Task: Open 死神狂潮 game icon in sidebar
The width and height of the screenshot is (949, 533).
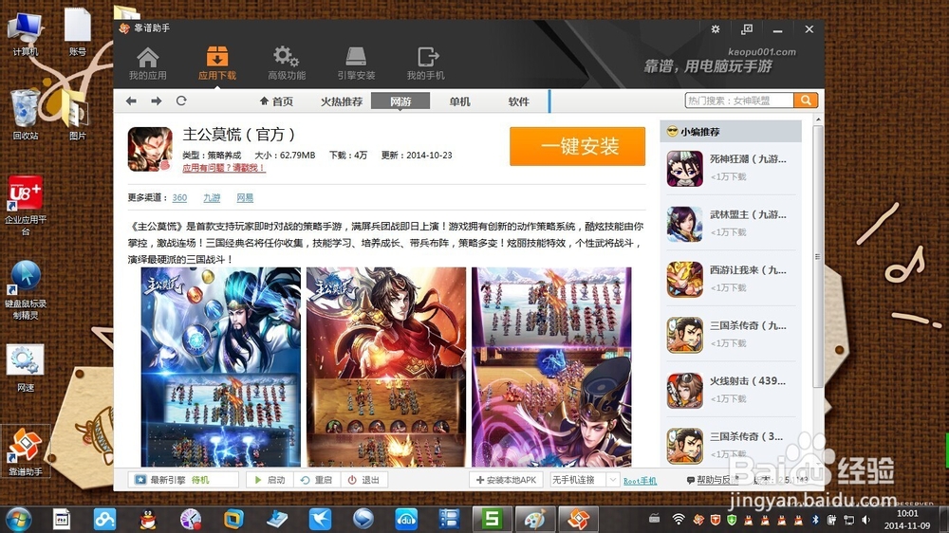Action: coord(684,169)
